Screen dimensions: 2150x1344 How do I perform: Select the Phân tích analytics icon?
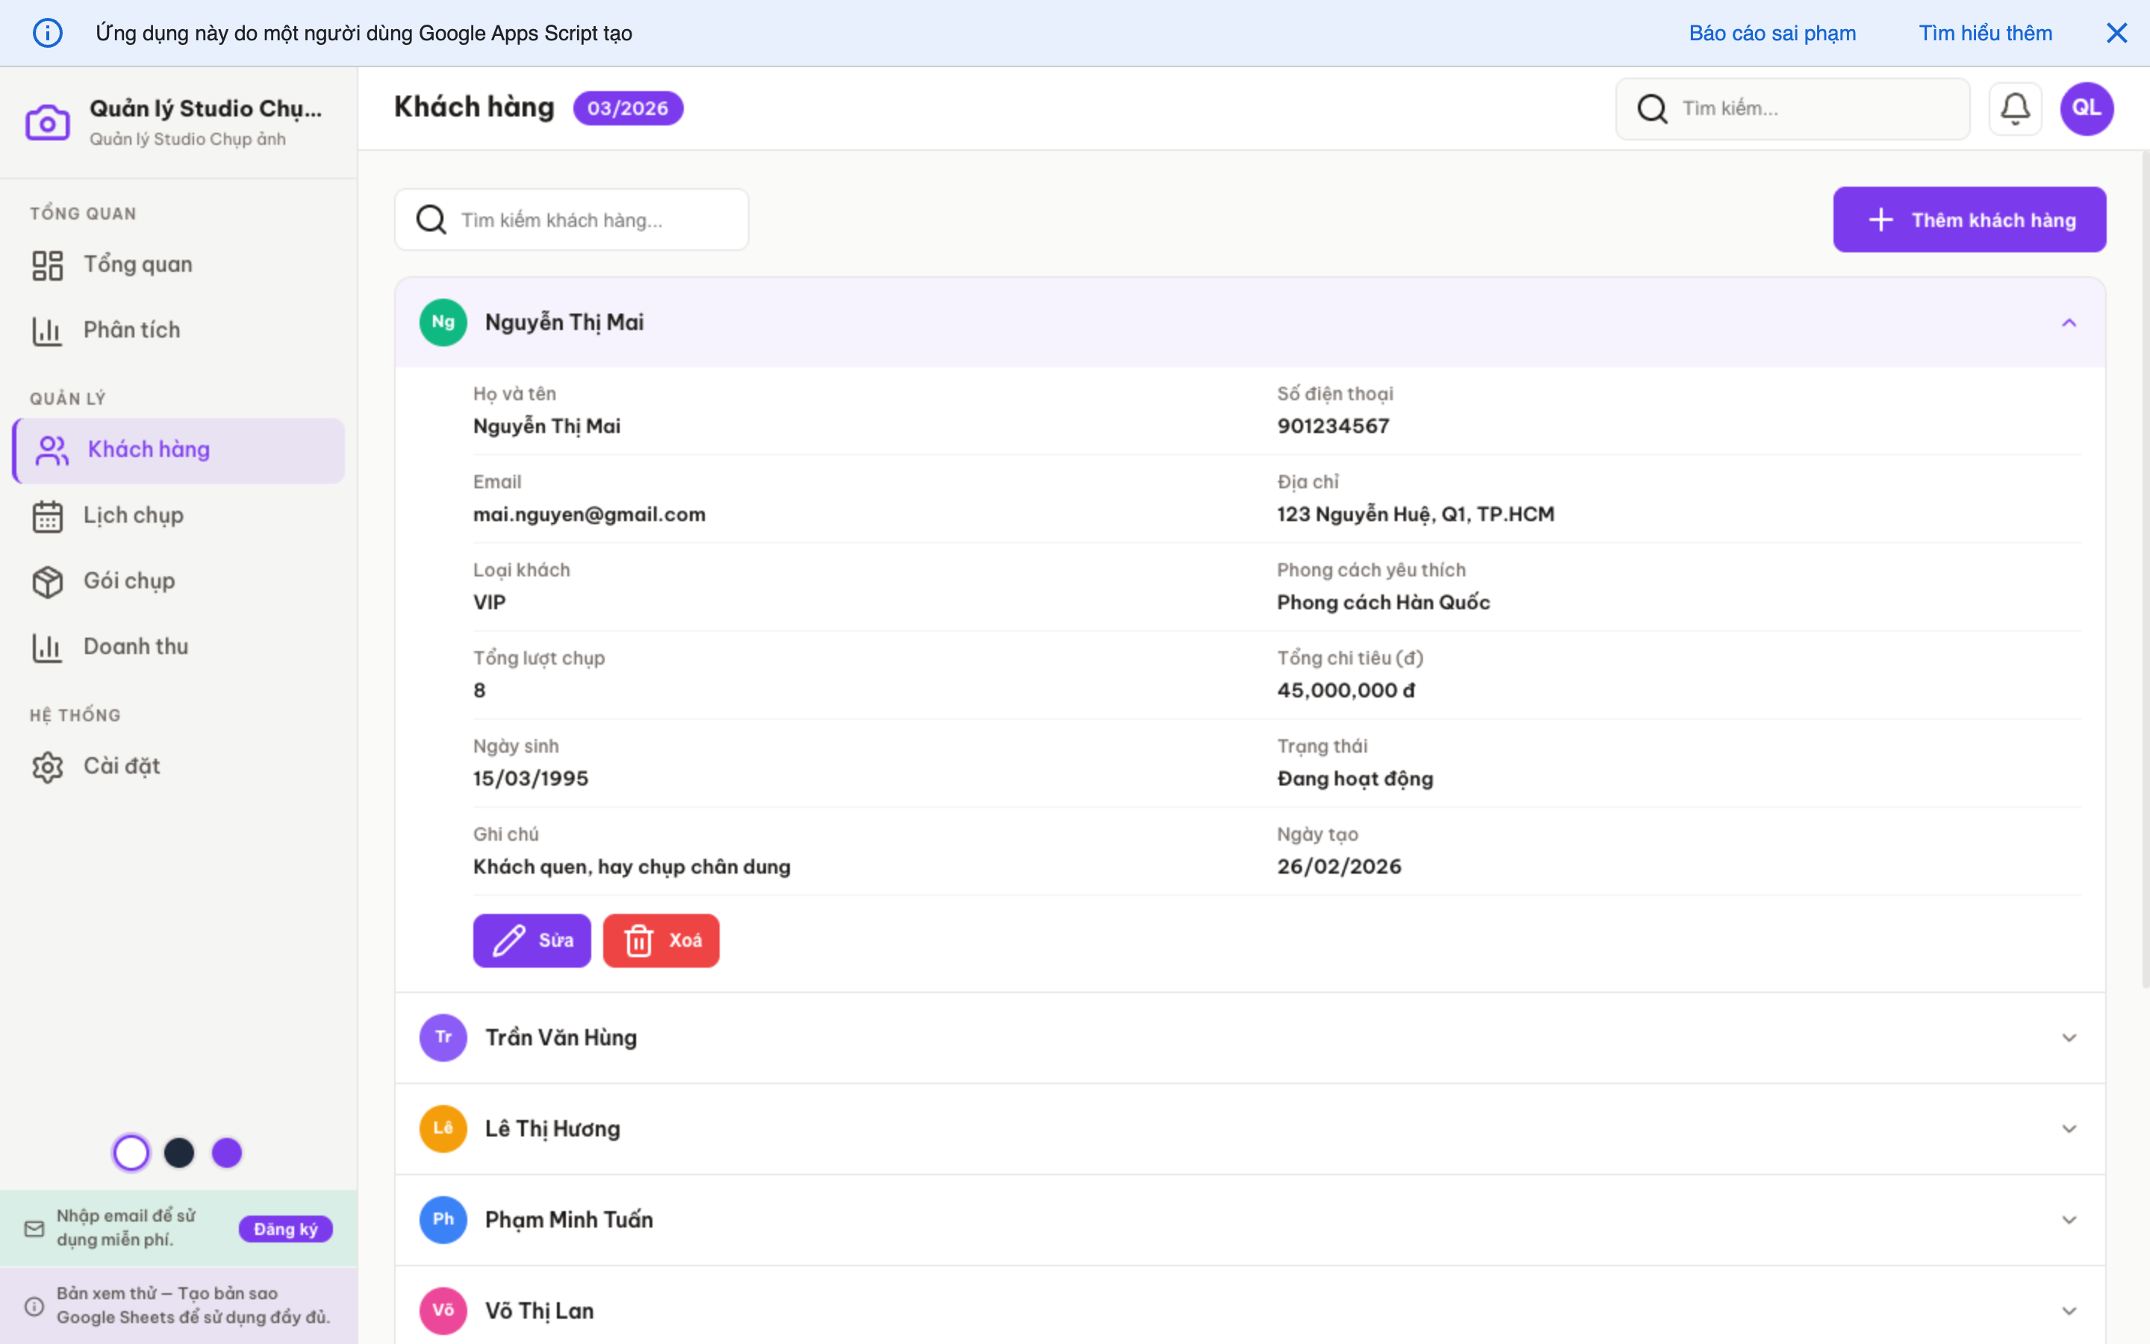[47, 329]
